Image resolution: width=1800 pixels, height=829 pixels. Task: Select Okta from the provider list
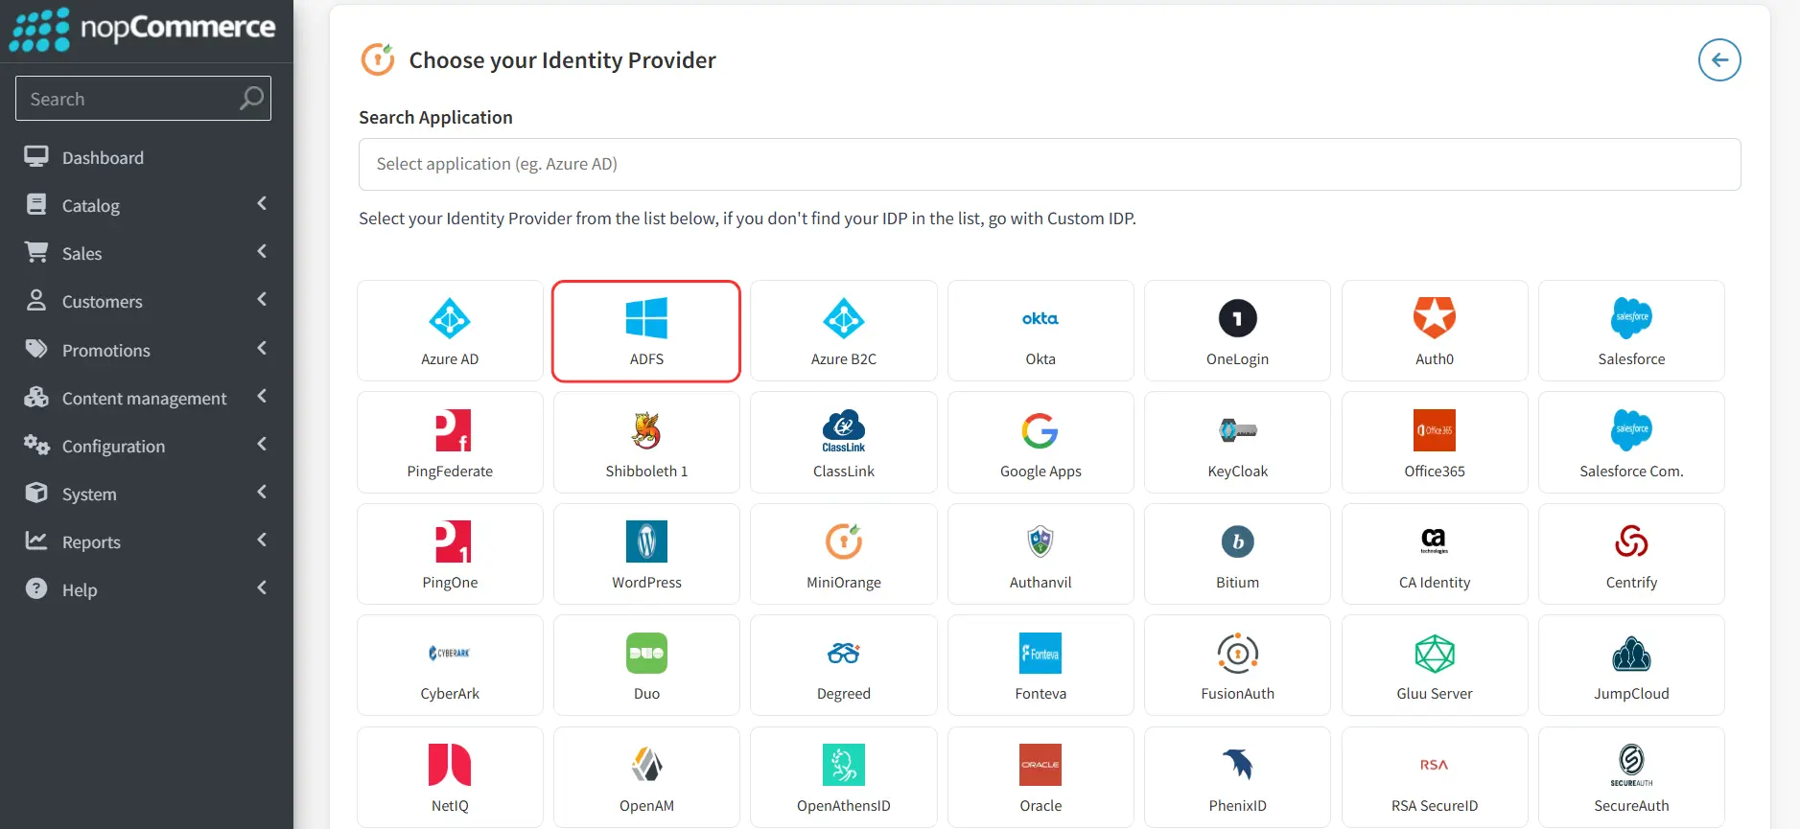1040,331
